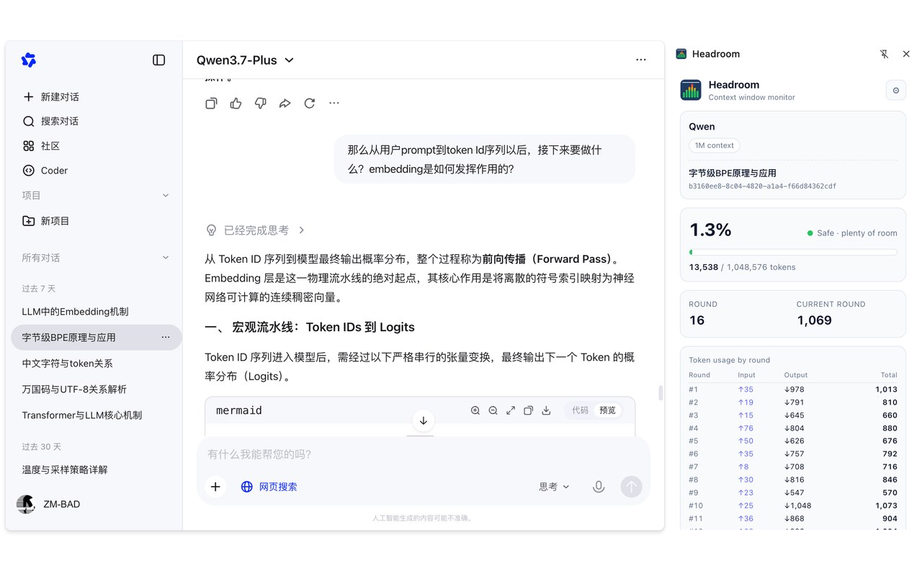Open more actions for the response

[334, 104]
